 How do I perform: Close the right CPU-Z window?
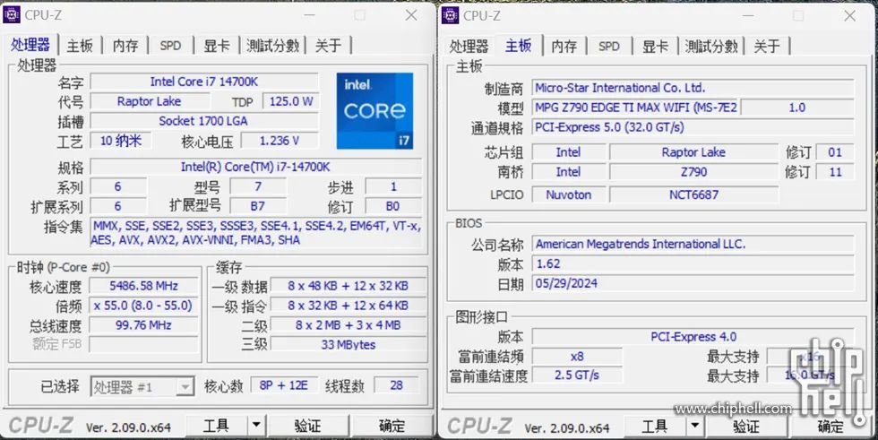[x=850, y=15]
